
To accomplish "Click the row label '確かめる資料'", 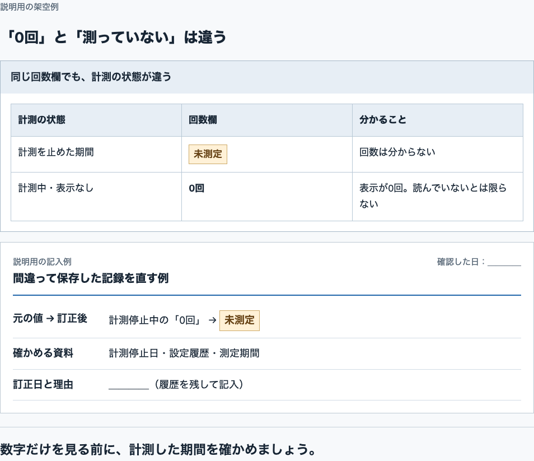I will click(43, 353).
